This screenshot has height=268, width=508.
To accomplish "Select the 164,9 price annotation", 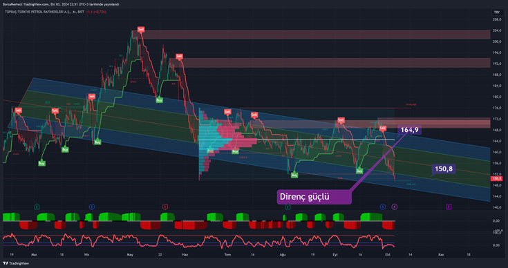I will pos(409,130).
